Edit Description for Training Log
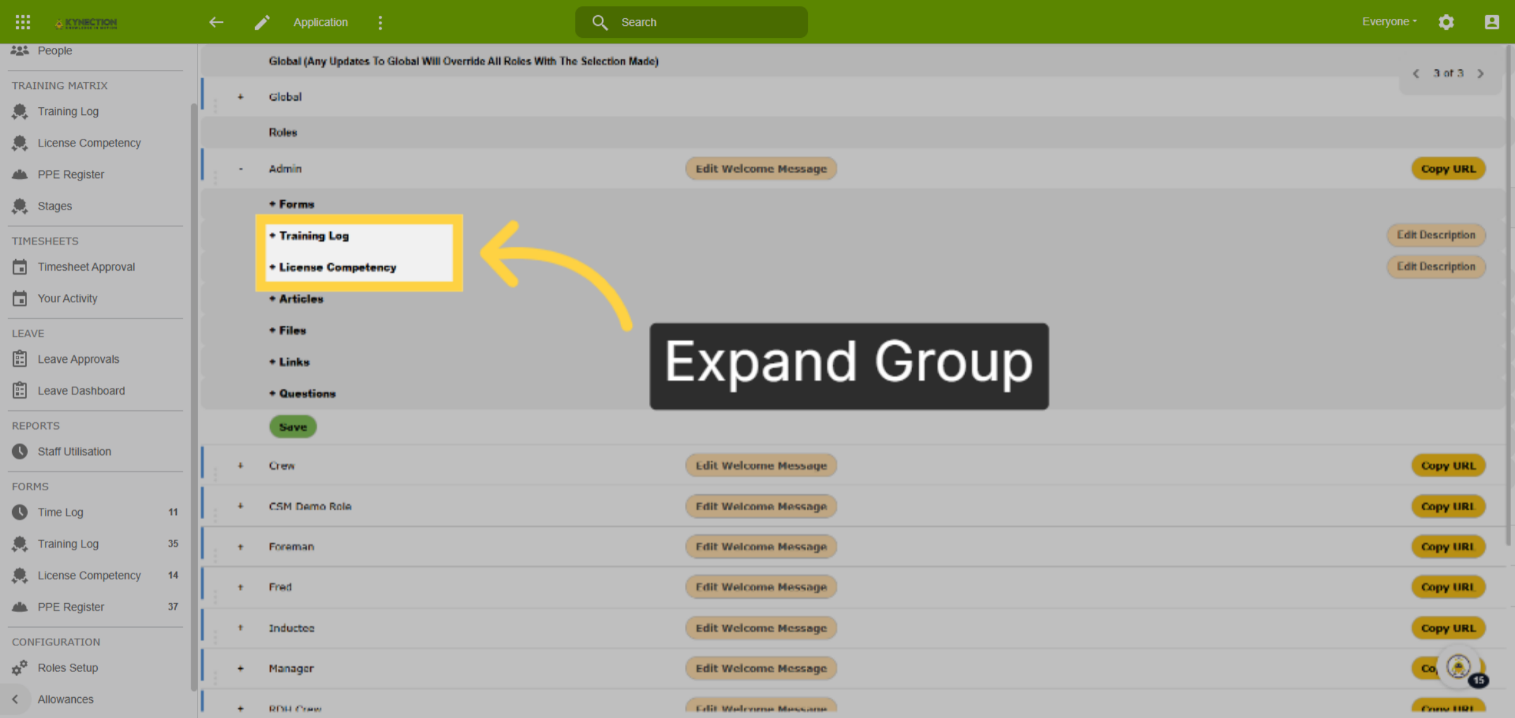This screenshot has height=718, width=1515. [1436, 235]
